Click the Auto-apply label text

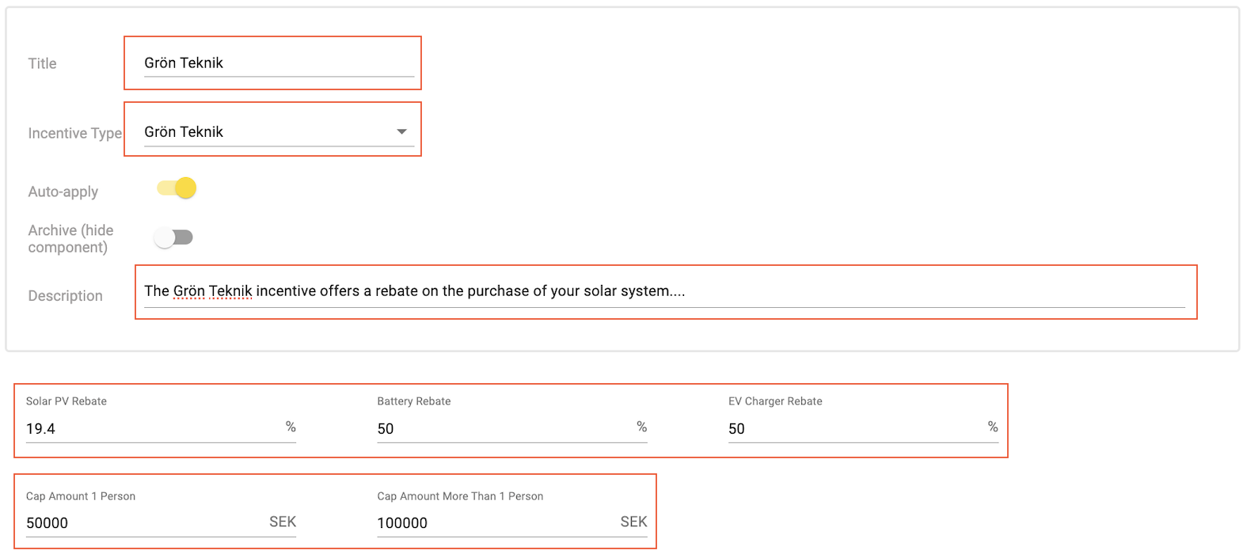[63, 192]
